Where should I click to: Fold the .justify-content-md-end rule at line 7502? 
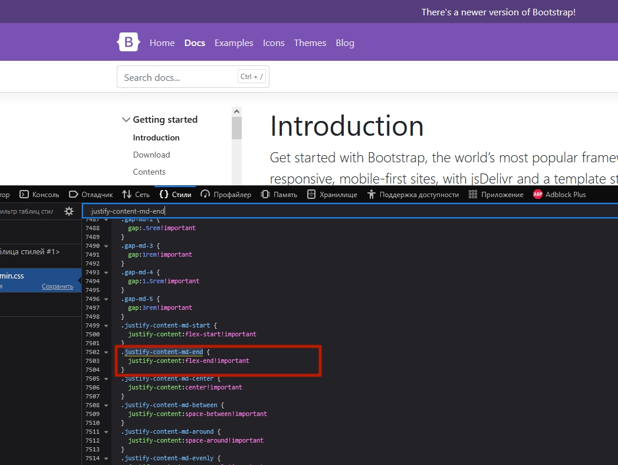pyautogui.click(x=106, y=352)
